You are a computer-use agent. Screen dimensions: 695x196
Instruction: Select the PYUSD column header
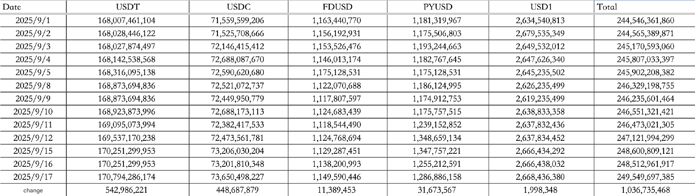[438, 7]
